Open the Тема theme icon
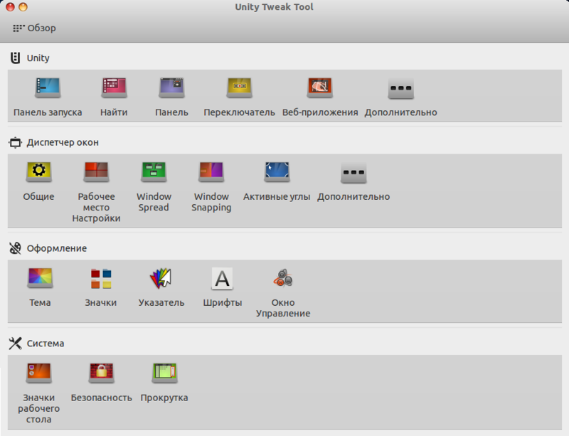Viewport: 569px width, 436px height. coord(40,278)
